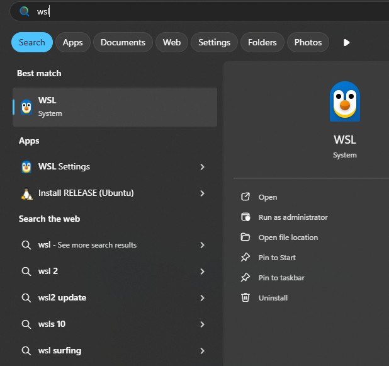Viewport: 389px width, 366px height.
Task: Click magnifier icon beside 'wsl 2' suggestion
Action: coord(26,272)
